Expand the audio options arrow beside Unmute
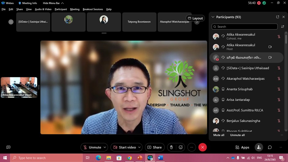This screenshot has height=162, width=288. point(105,147)
